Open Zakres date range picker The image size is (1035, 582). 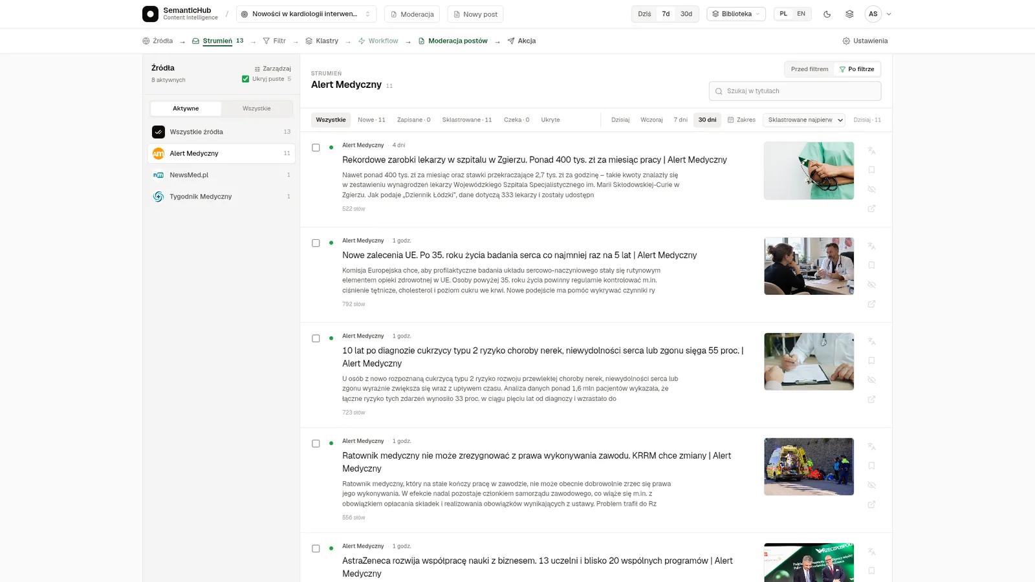tap(741, 120)
